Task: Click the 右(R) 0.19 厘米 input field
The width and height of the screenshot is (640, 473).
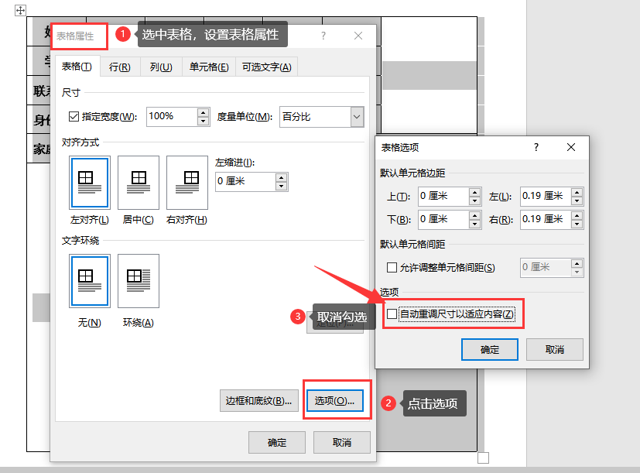Action: coord(546,220)
